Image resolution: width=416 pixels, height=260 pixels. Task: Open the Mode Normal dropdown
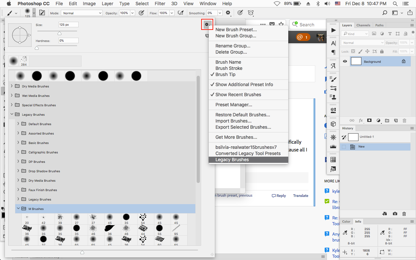[81, 13]
